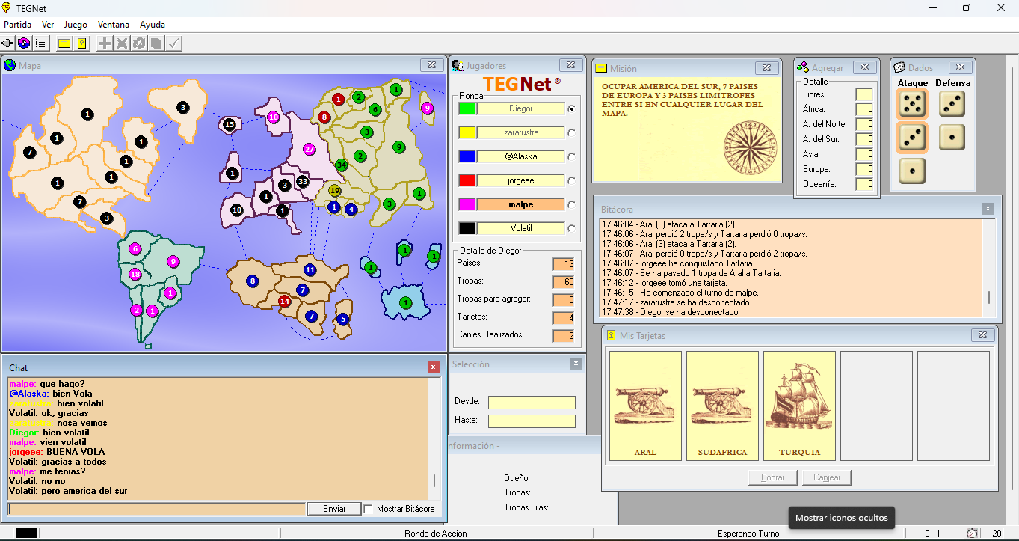Click the chat message input field
The width and height of the screenshot is (1019, 541).
click(x=156, y=509)
